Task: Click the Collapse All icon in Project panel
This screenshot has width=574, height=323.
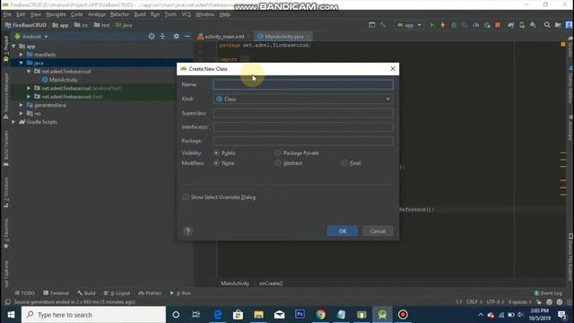Action: point(162,36)
